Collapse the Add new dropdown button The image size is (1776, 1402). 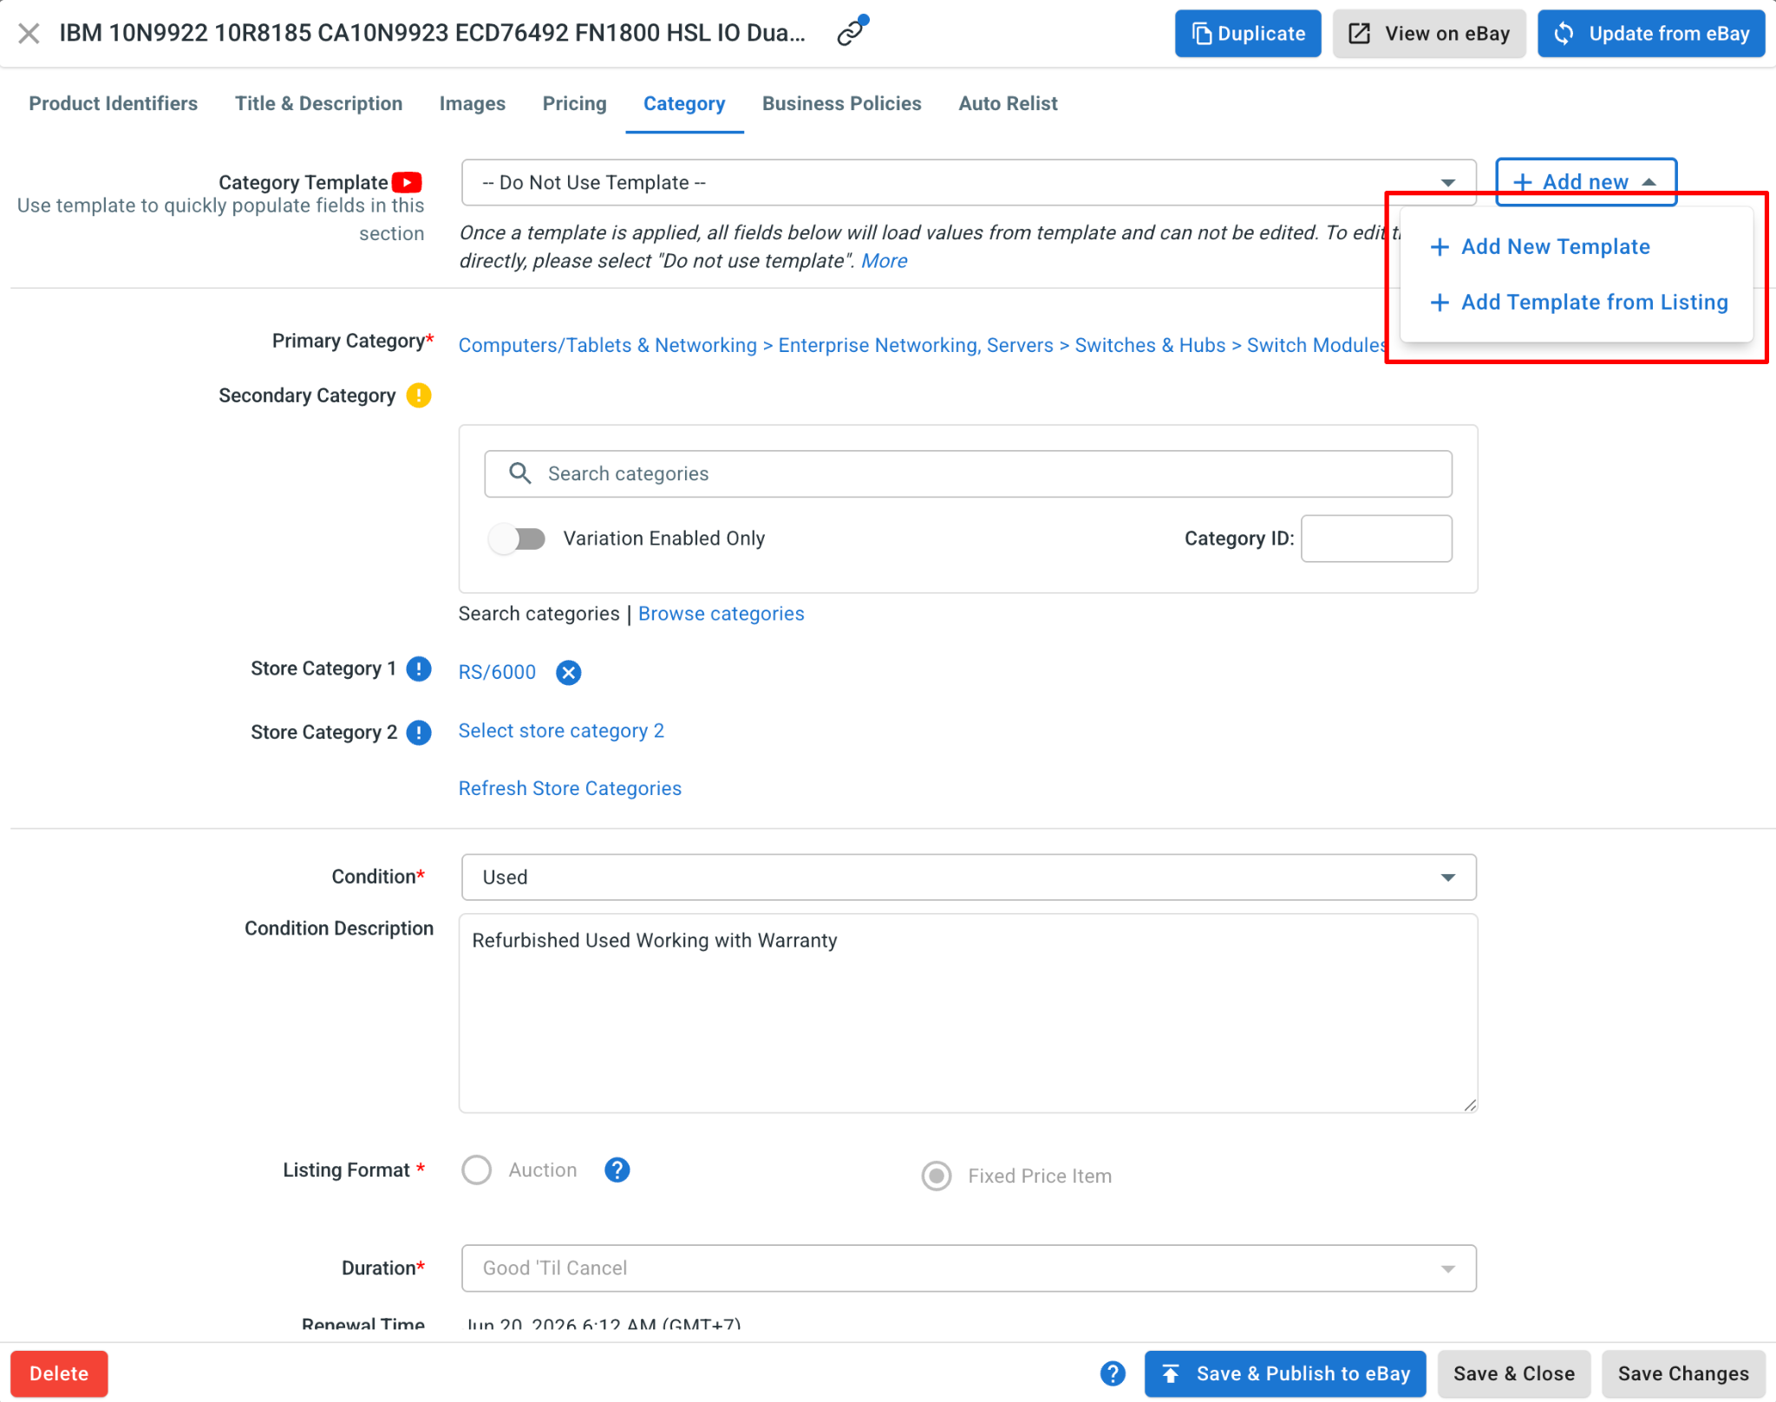coord(1586,182)
